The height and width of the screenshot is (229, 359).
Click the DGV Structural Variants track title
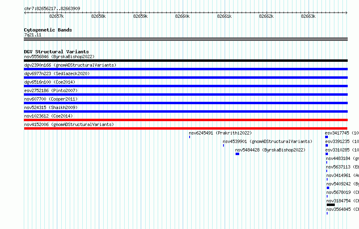[x=56, y=52]
